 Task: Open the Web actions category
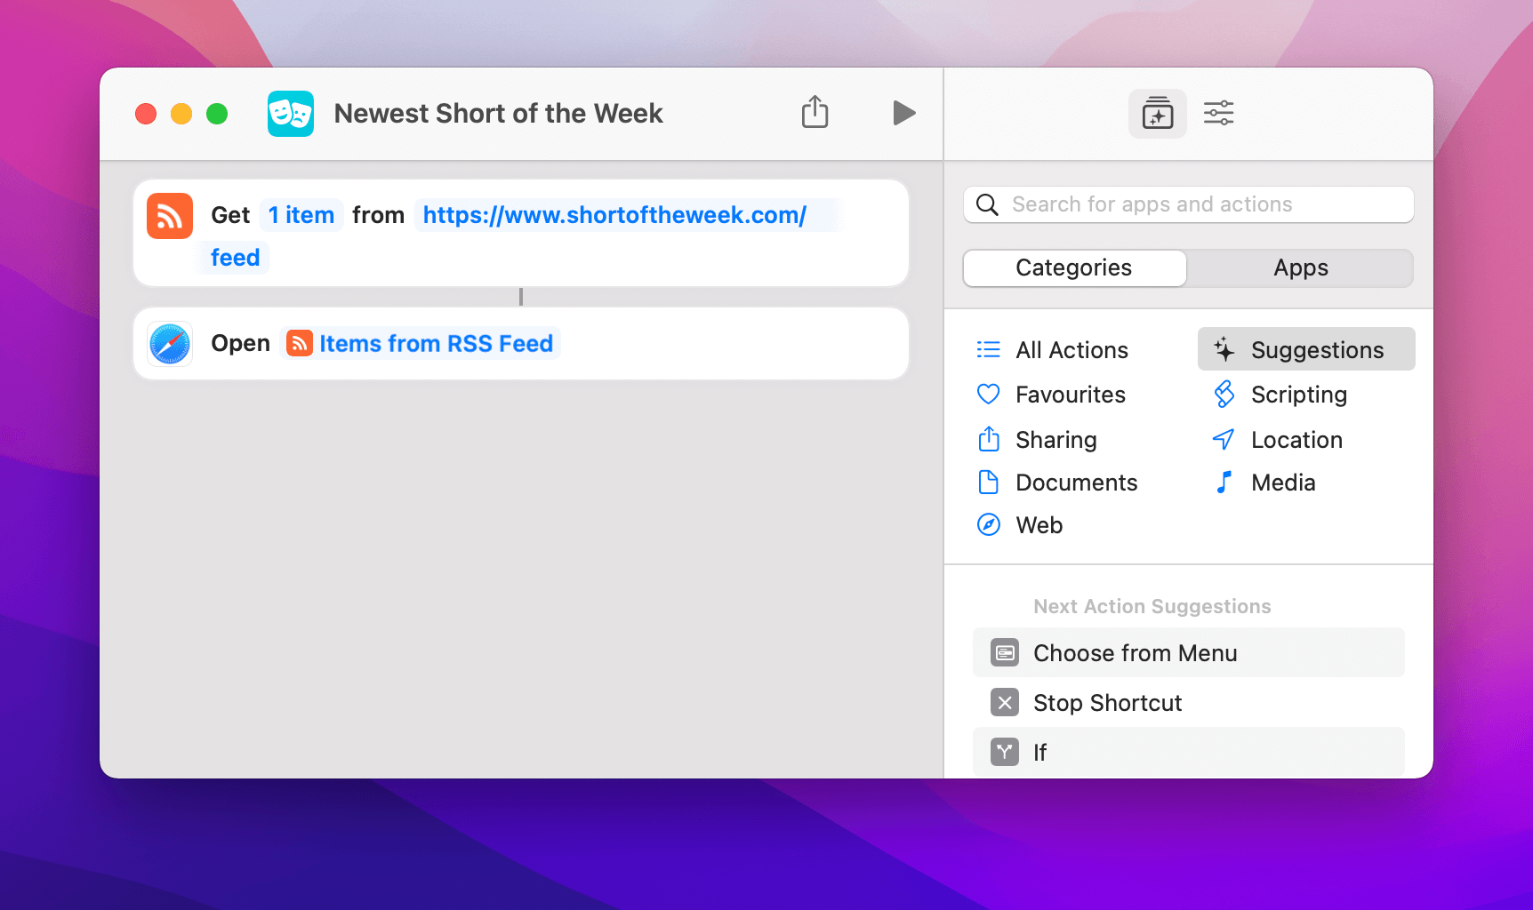(1039, 524)
